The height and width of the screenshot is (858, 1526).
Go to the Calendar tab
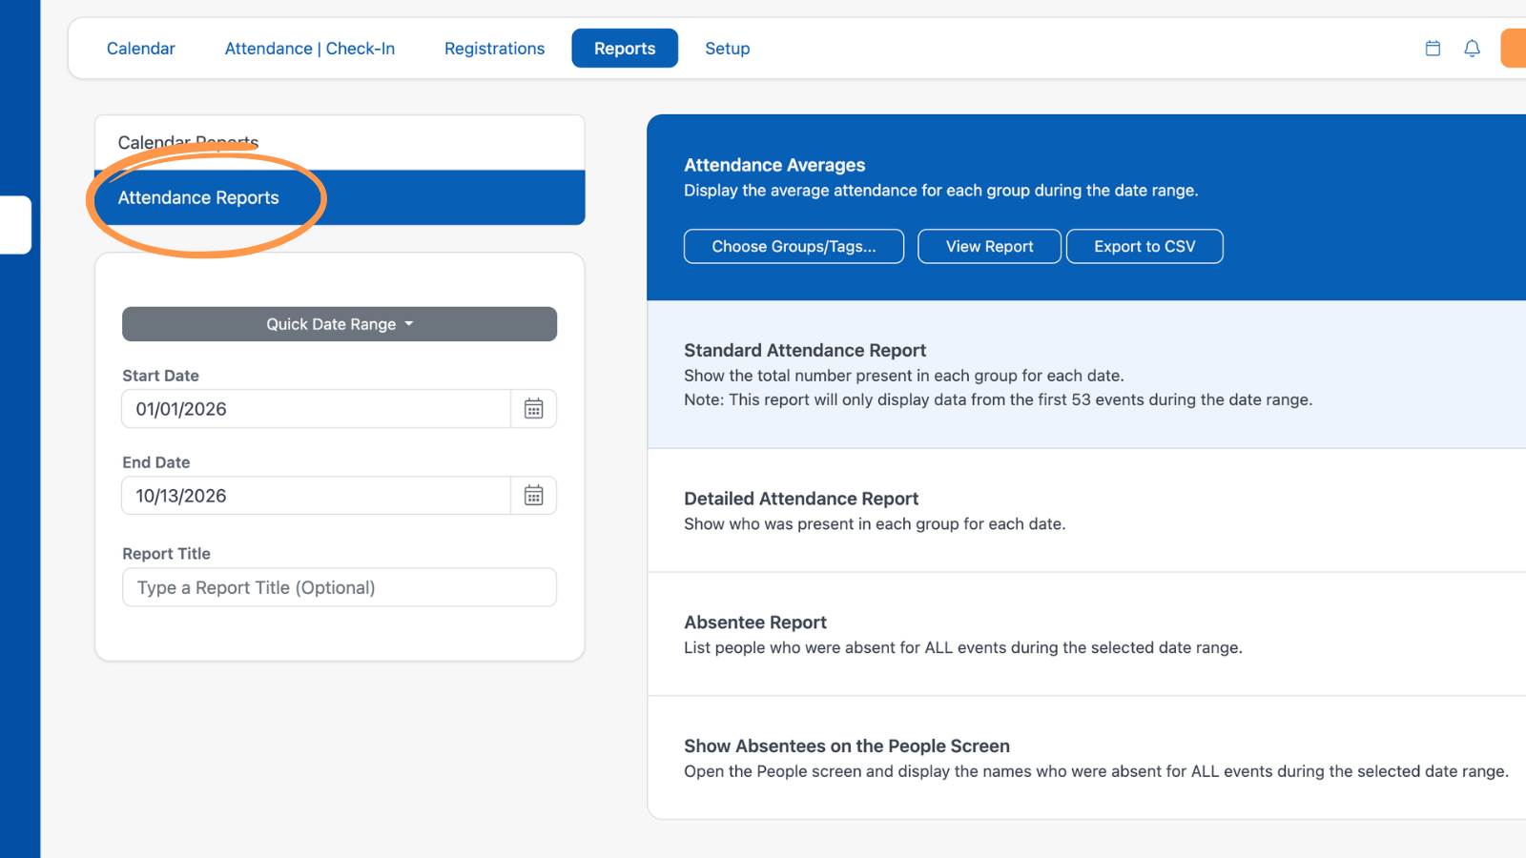pyautogui.click(x=141, y=49)
